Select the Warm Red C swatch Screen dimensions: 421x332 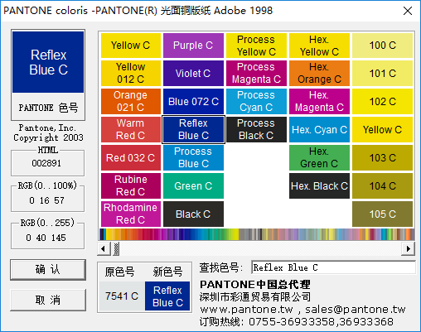point(131,130)
